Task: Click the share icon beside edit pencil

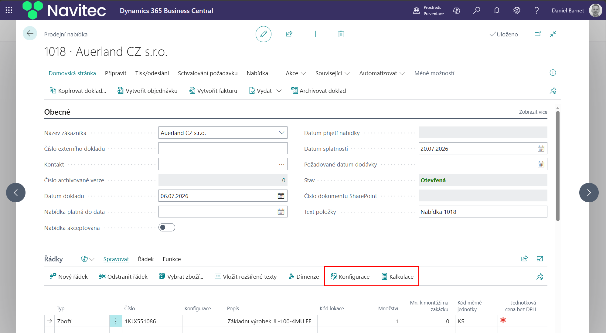Action: [x=289, y=34]
